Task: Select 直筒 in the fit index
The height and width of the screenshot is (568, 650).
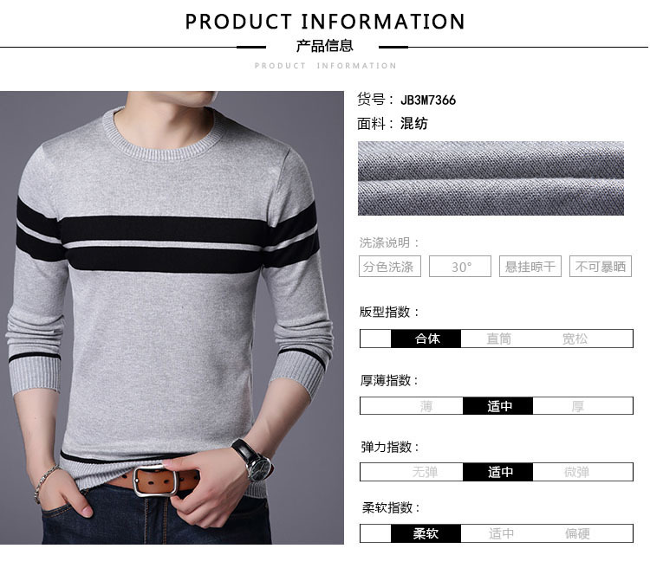Action: click(498, 339)
